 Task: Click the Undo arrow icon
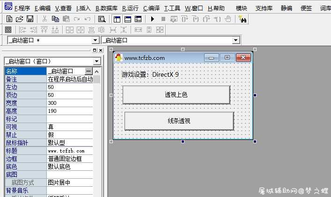pyautogui.click(x=88, y=19)
